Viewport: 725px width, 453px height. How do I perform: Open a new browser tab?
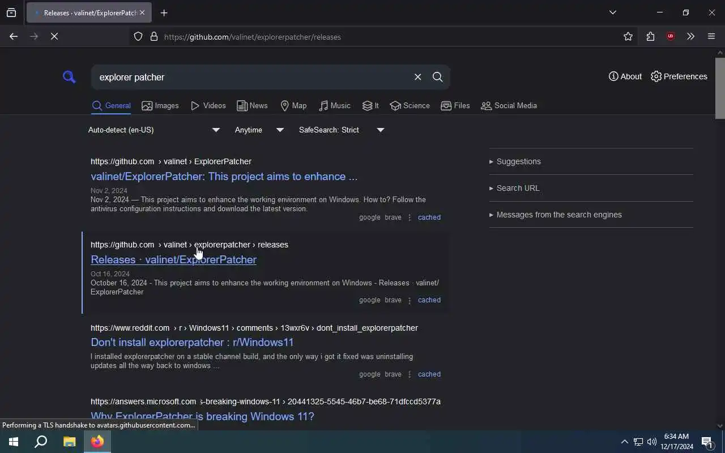click(164, 12)
